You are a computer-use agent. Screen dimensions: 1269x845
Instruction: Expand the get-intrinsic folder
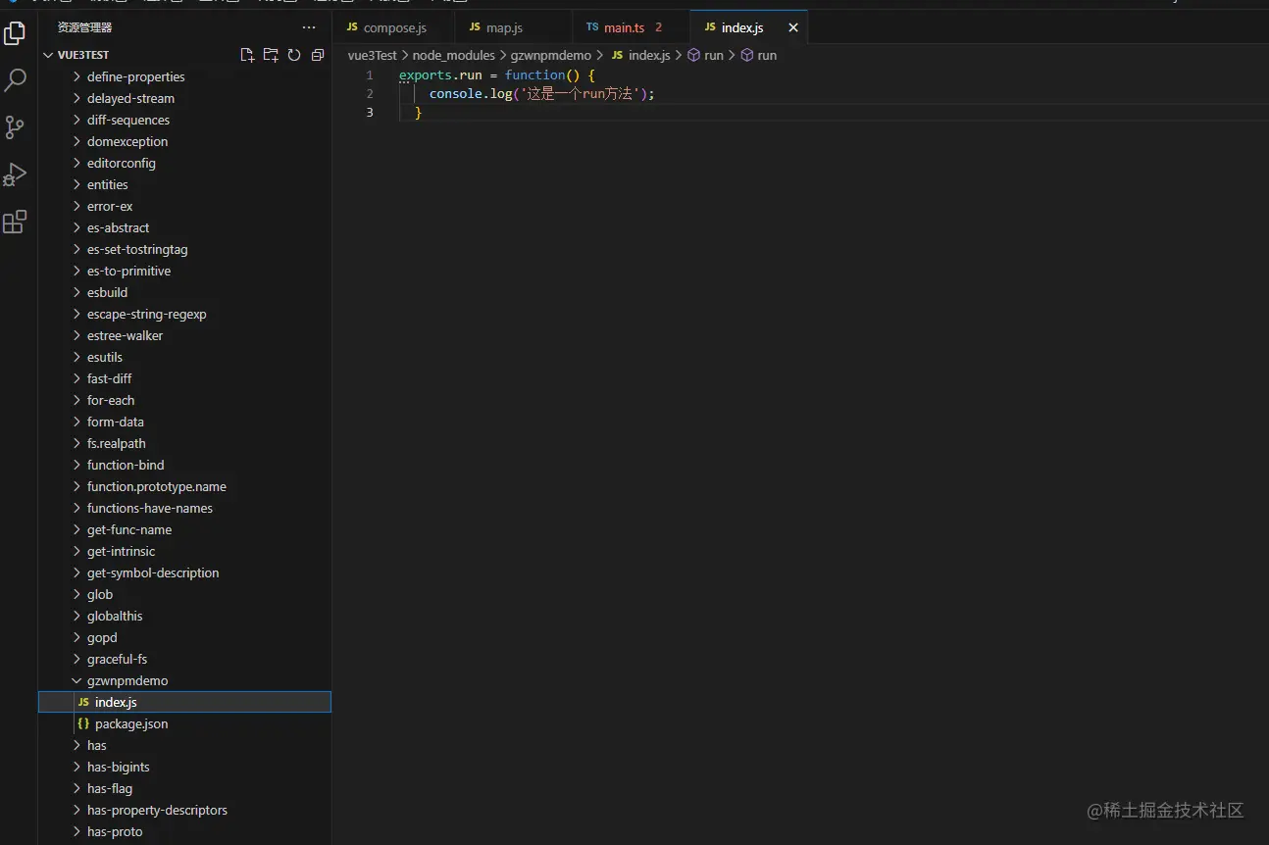(184, 551)
